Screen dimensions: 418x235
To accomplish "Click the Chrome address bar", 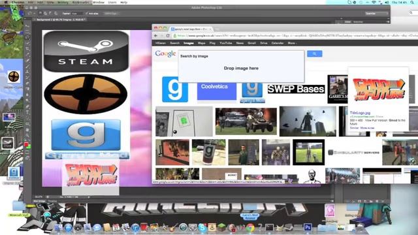I will click(x=295, y=35).
